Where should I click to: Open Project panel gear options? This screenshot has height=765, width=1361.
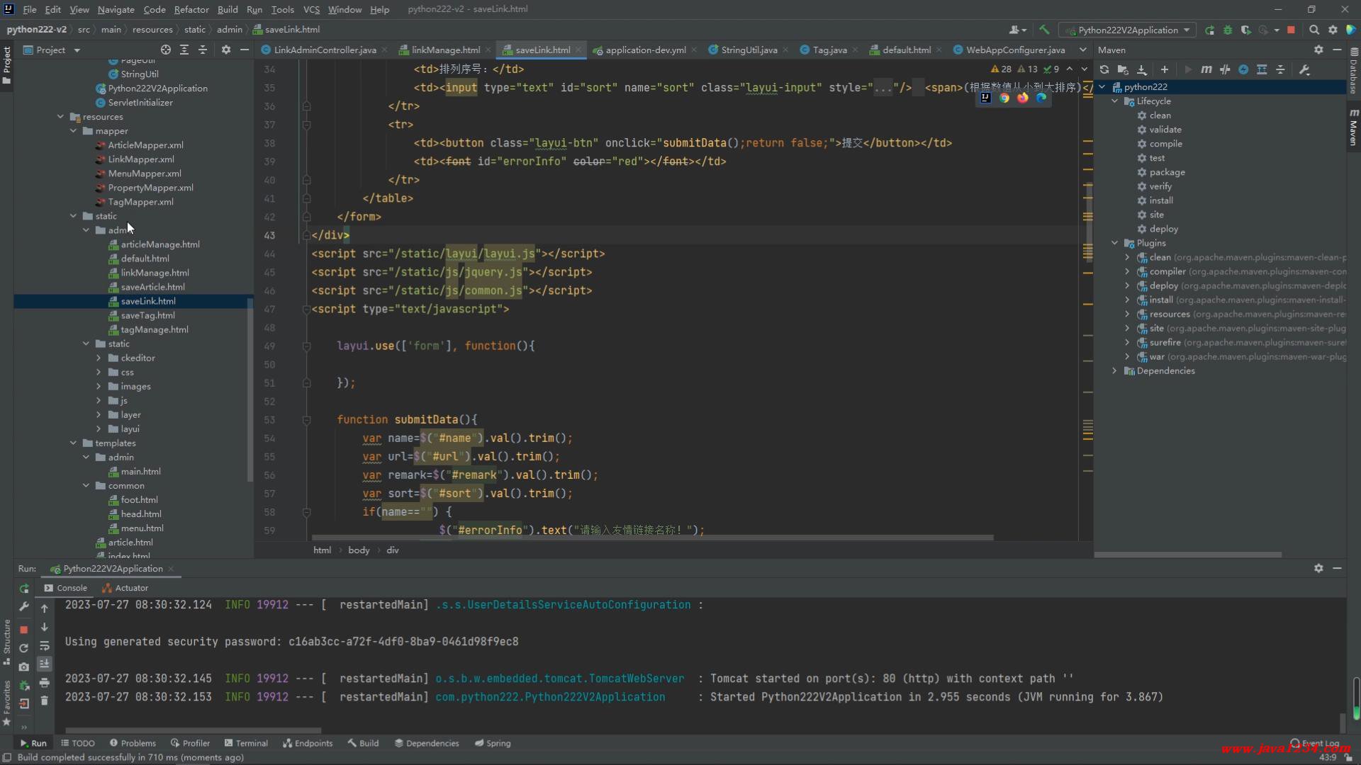click(x=226, y=50)
